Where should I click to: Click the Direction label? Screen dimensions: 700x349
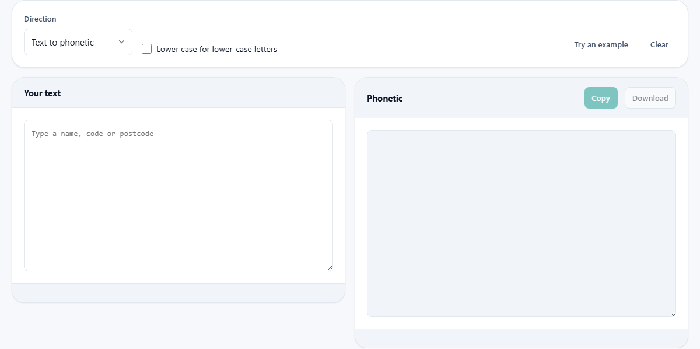(x=40, y=19)
